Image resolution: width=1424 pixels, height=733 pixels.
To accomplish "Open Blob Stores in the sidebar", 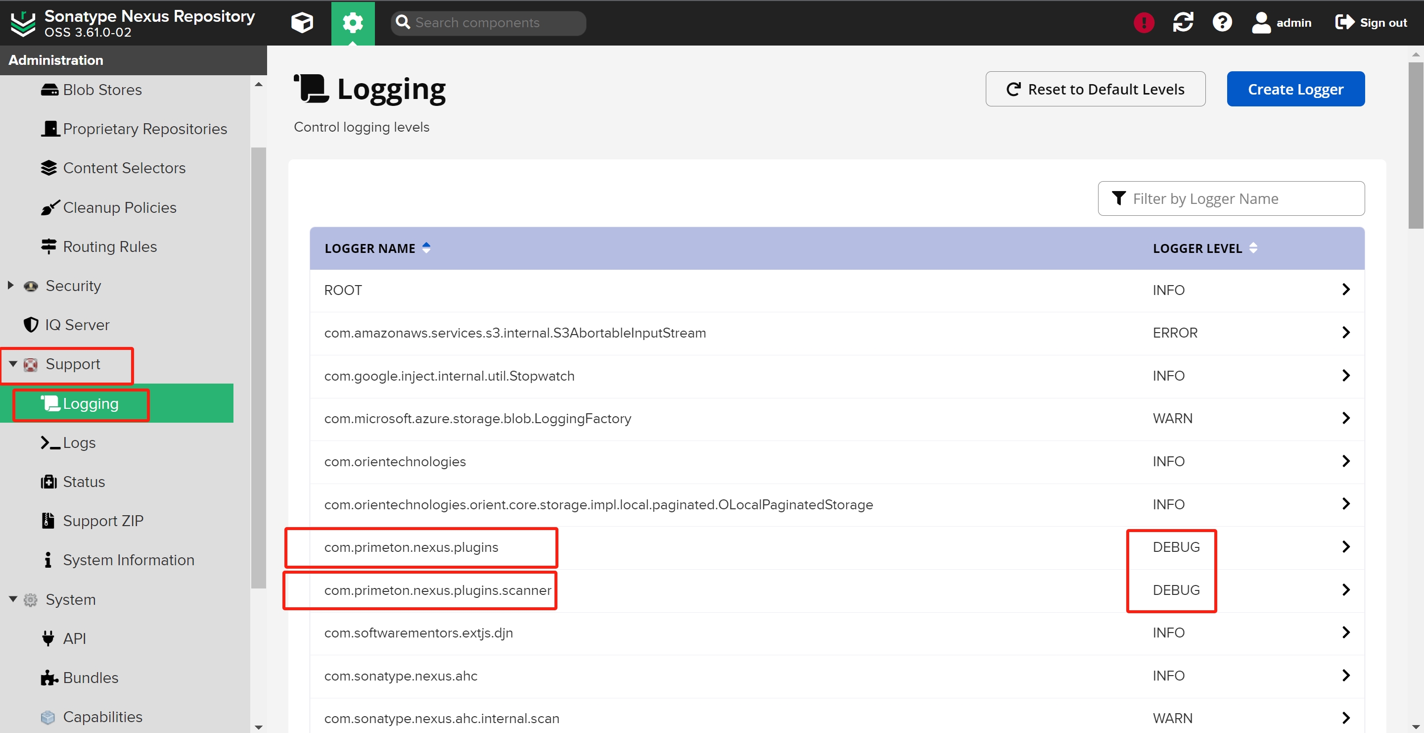I will (102, 89).
